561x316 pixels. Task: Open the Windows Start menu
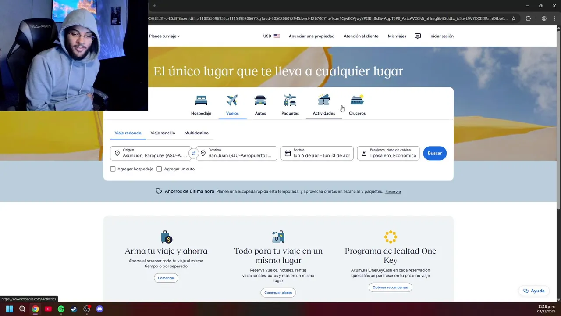(9, 309)
